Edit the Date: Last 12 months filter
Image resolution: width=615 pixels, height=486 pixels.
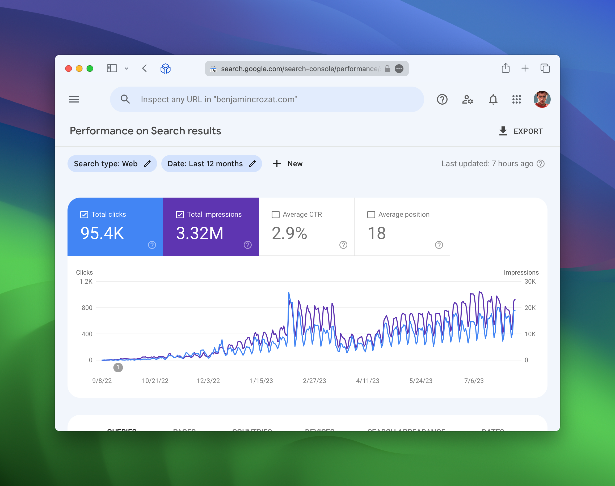(212, 164)
